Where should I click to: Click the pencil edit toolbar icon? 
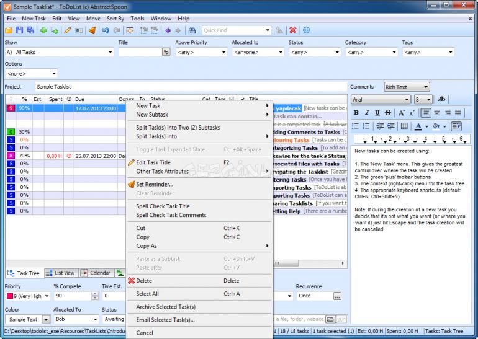68,30
